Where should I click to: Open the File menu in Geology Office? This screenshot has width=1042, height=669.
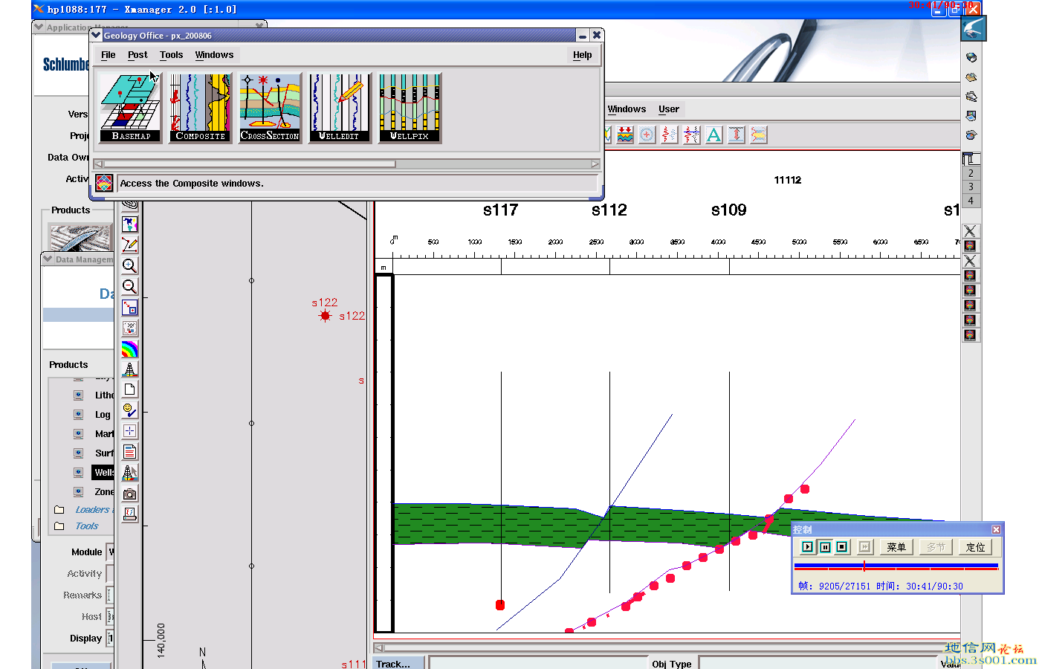click(109, 55)
